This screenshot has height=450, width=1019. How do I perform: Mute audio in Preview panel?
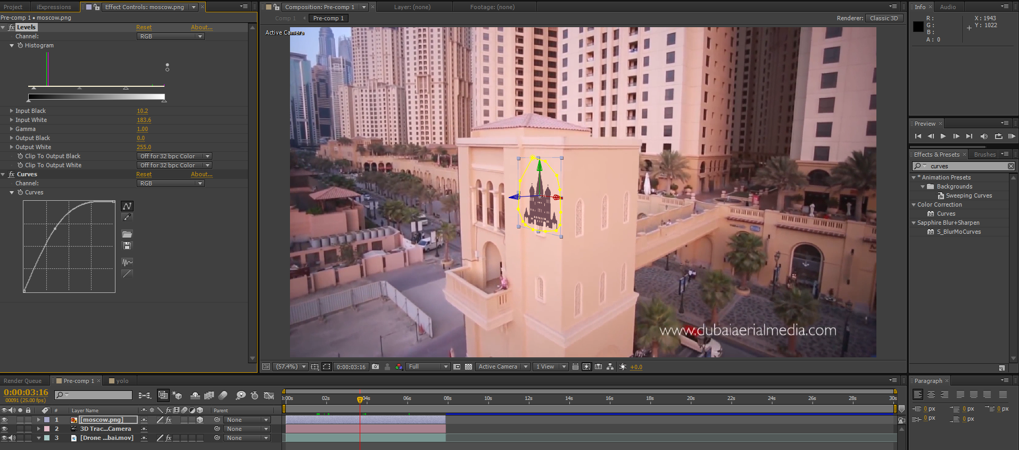pyautogui.click(x=984, y=136)
